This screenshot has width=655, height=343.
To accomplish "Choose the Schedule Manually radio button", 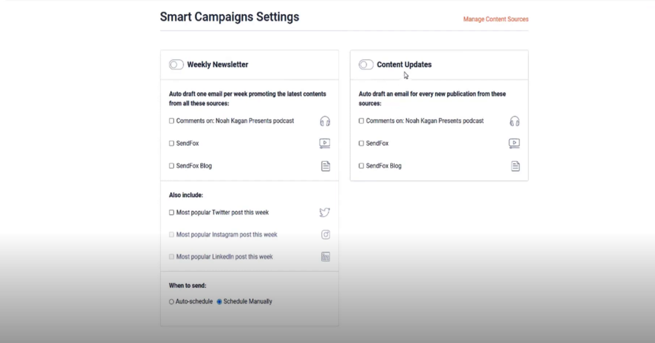I will coord(219,301).
